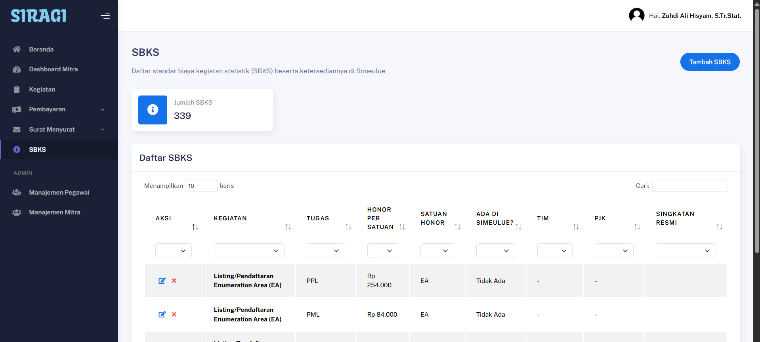The width and height of the screenshot is (760, 342).
Task: Sort table by the Kegiatan column arrows
Action: click(x=288, y=227)
